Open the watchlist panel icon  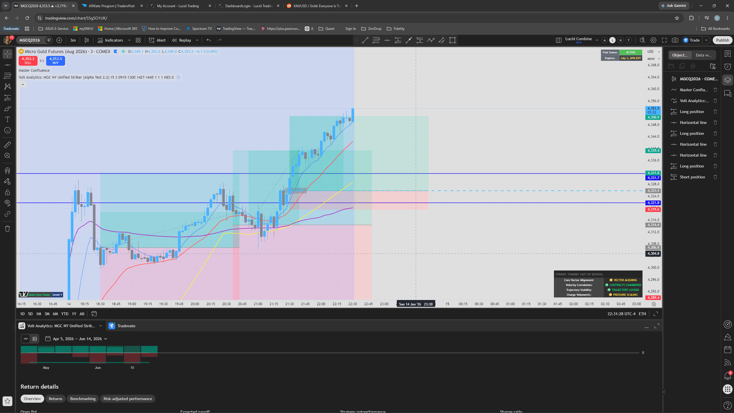(727, 54)
